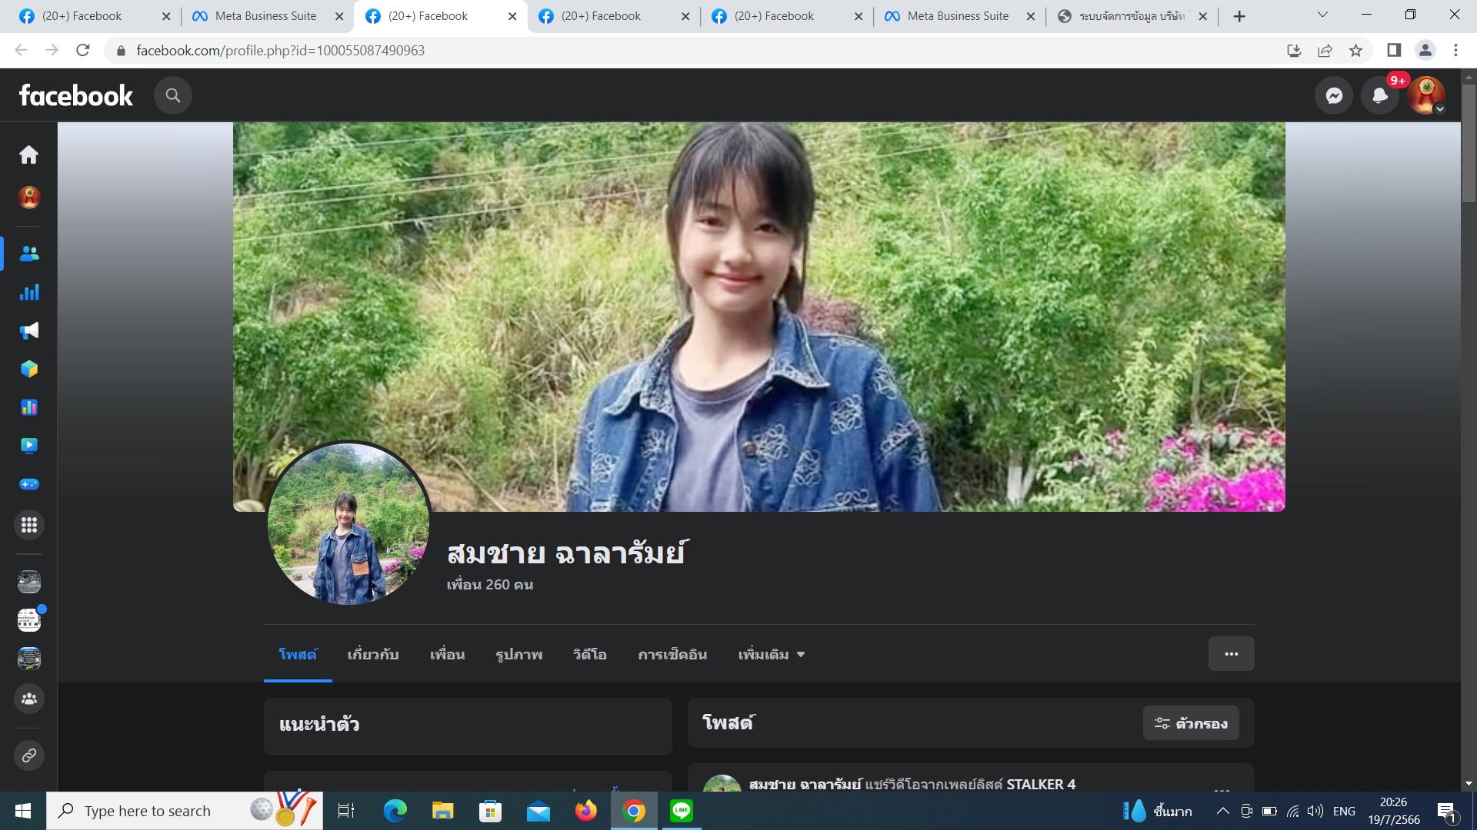Click the three-dot profile options button

click(1231, 654)
